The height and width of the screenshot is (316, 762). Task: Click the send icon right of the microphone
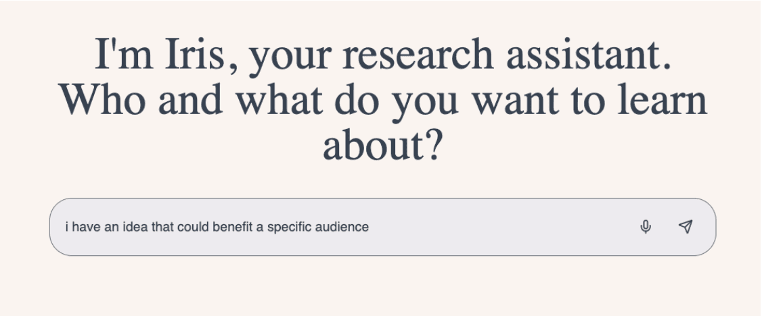686,226
